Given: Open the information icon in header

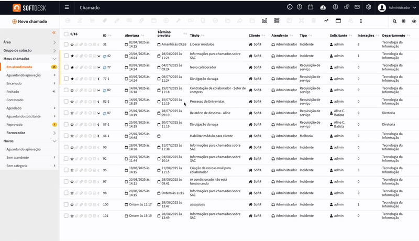Looking at the screenshot, I should [x=290, y=7].
